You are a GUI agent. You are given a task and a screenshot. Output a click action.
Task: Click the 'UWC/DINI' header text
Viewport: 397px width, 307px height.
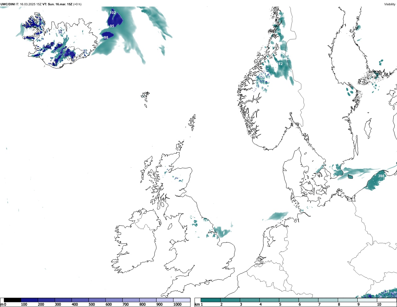pos(8,4)
